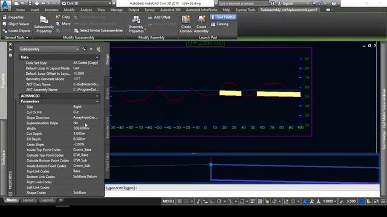387x217 pixels.
Task: Click the Add Offset button
Action: point(159,17)
